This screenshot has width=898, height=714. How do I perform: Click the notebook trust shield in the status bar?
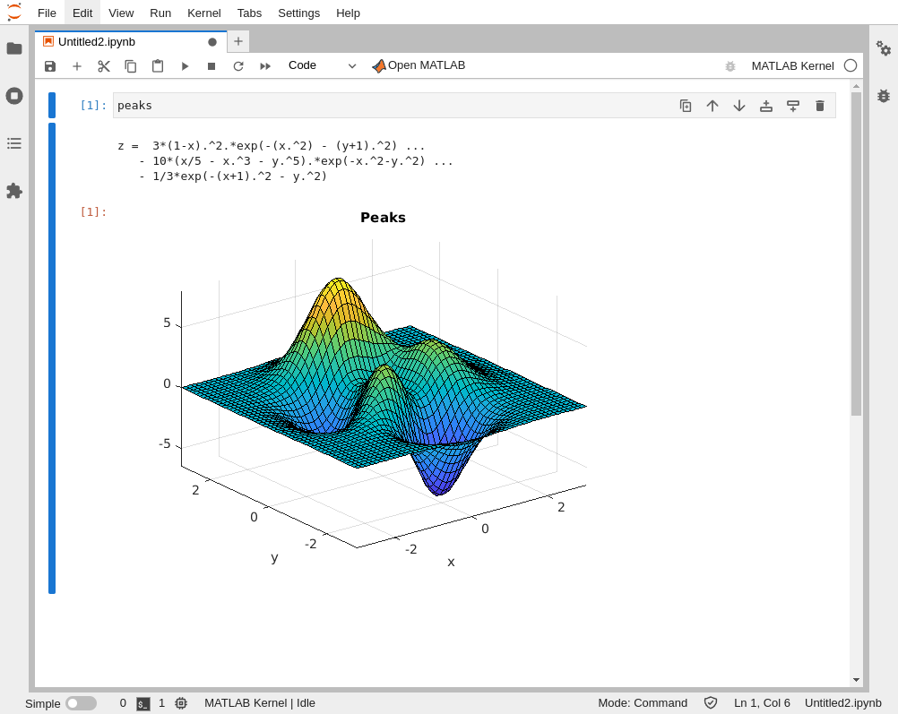click(x=711, y=703)
